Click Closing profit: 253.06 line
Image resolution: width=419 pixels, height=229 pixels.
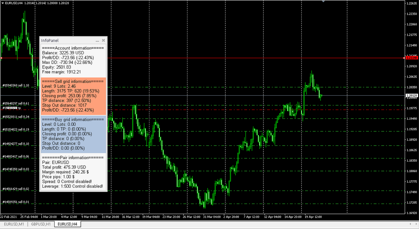coord(70,96)
